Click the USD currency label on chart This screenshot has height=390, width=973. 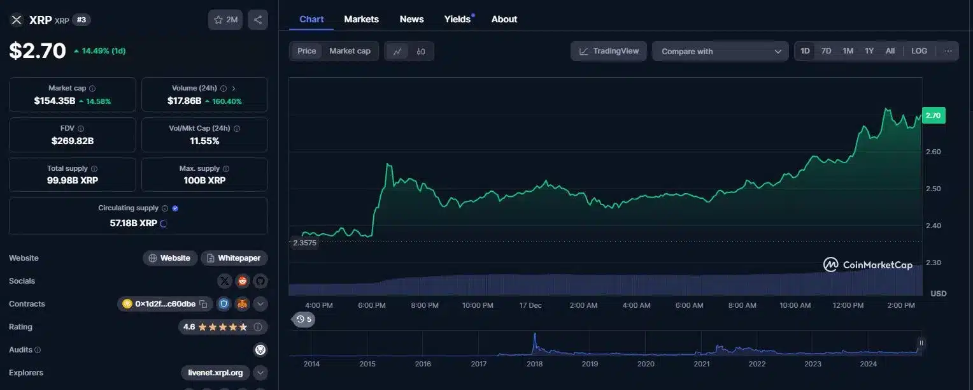point(939,294)
